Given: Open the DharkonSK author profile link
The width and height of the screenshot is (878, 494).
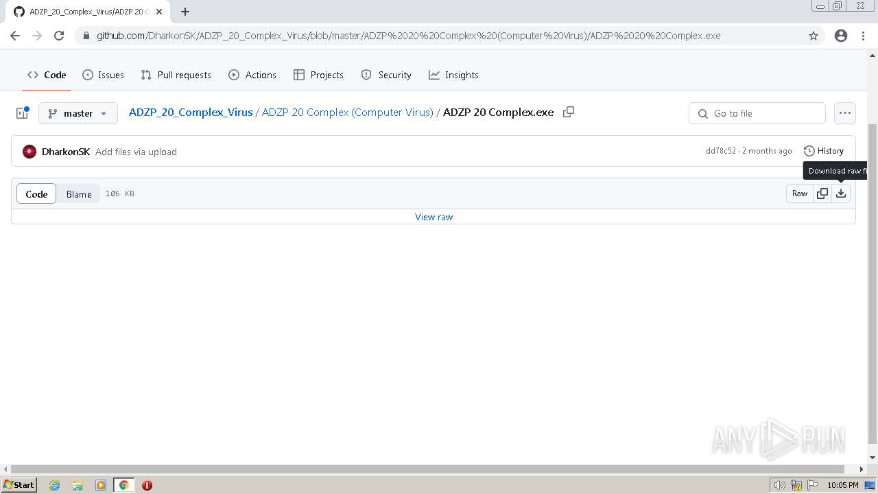Looking at the screenshot, I should pyautogui.click(x=66, y=152).
